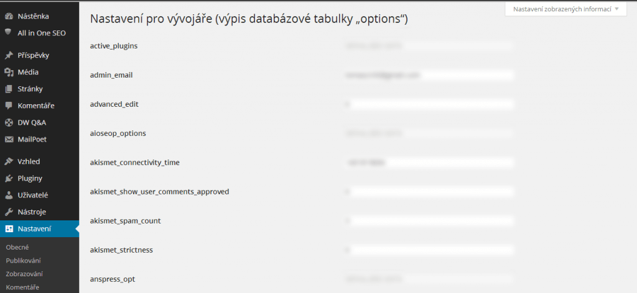Select the Vzhled paintbrush icon
This screenshot has height=293, width=637.
[9, 161]
